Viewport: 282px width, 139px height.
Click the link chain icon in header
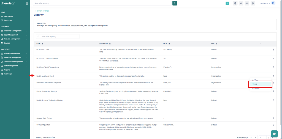pos(247,3)
